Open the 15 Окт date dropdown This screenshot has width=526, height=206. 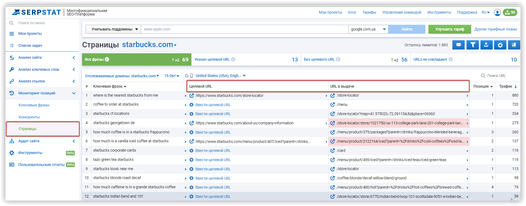[172, 76]
